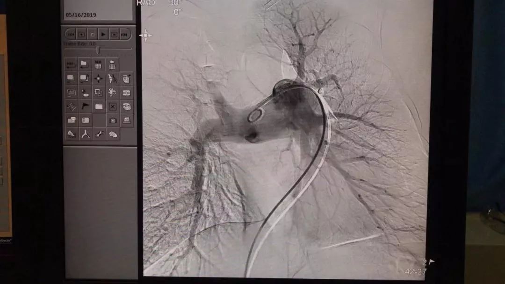Click the horizontal film-strip arrows icon
Image resolution: width=505 pixels, height=284 pixels.
pyautogui.click(x=126, y=92)
